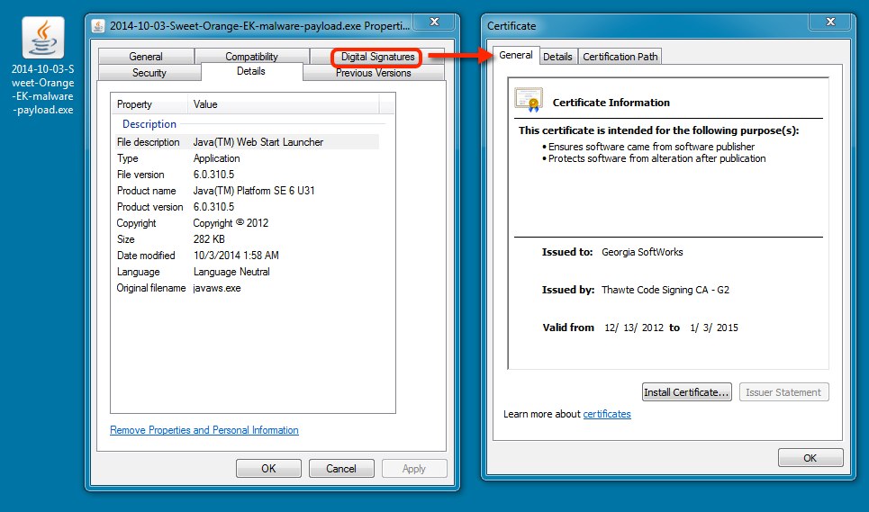Open the Details tab in Certificate window
This screenshot has width=869, height=512.
tap(557, 57)
